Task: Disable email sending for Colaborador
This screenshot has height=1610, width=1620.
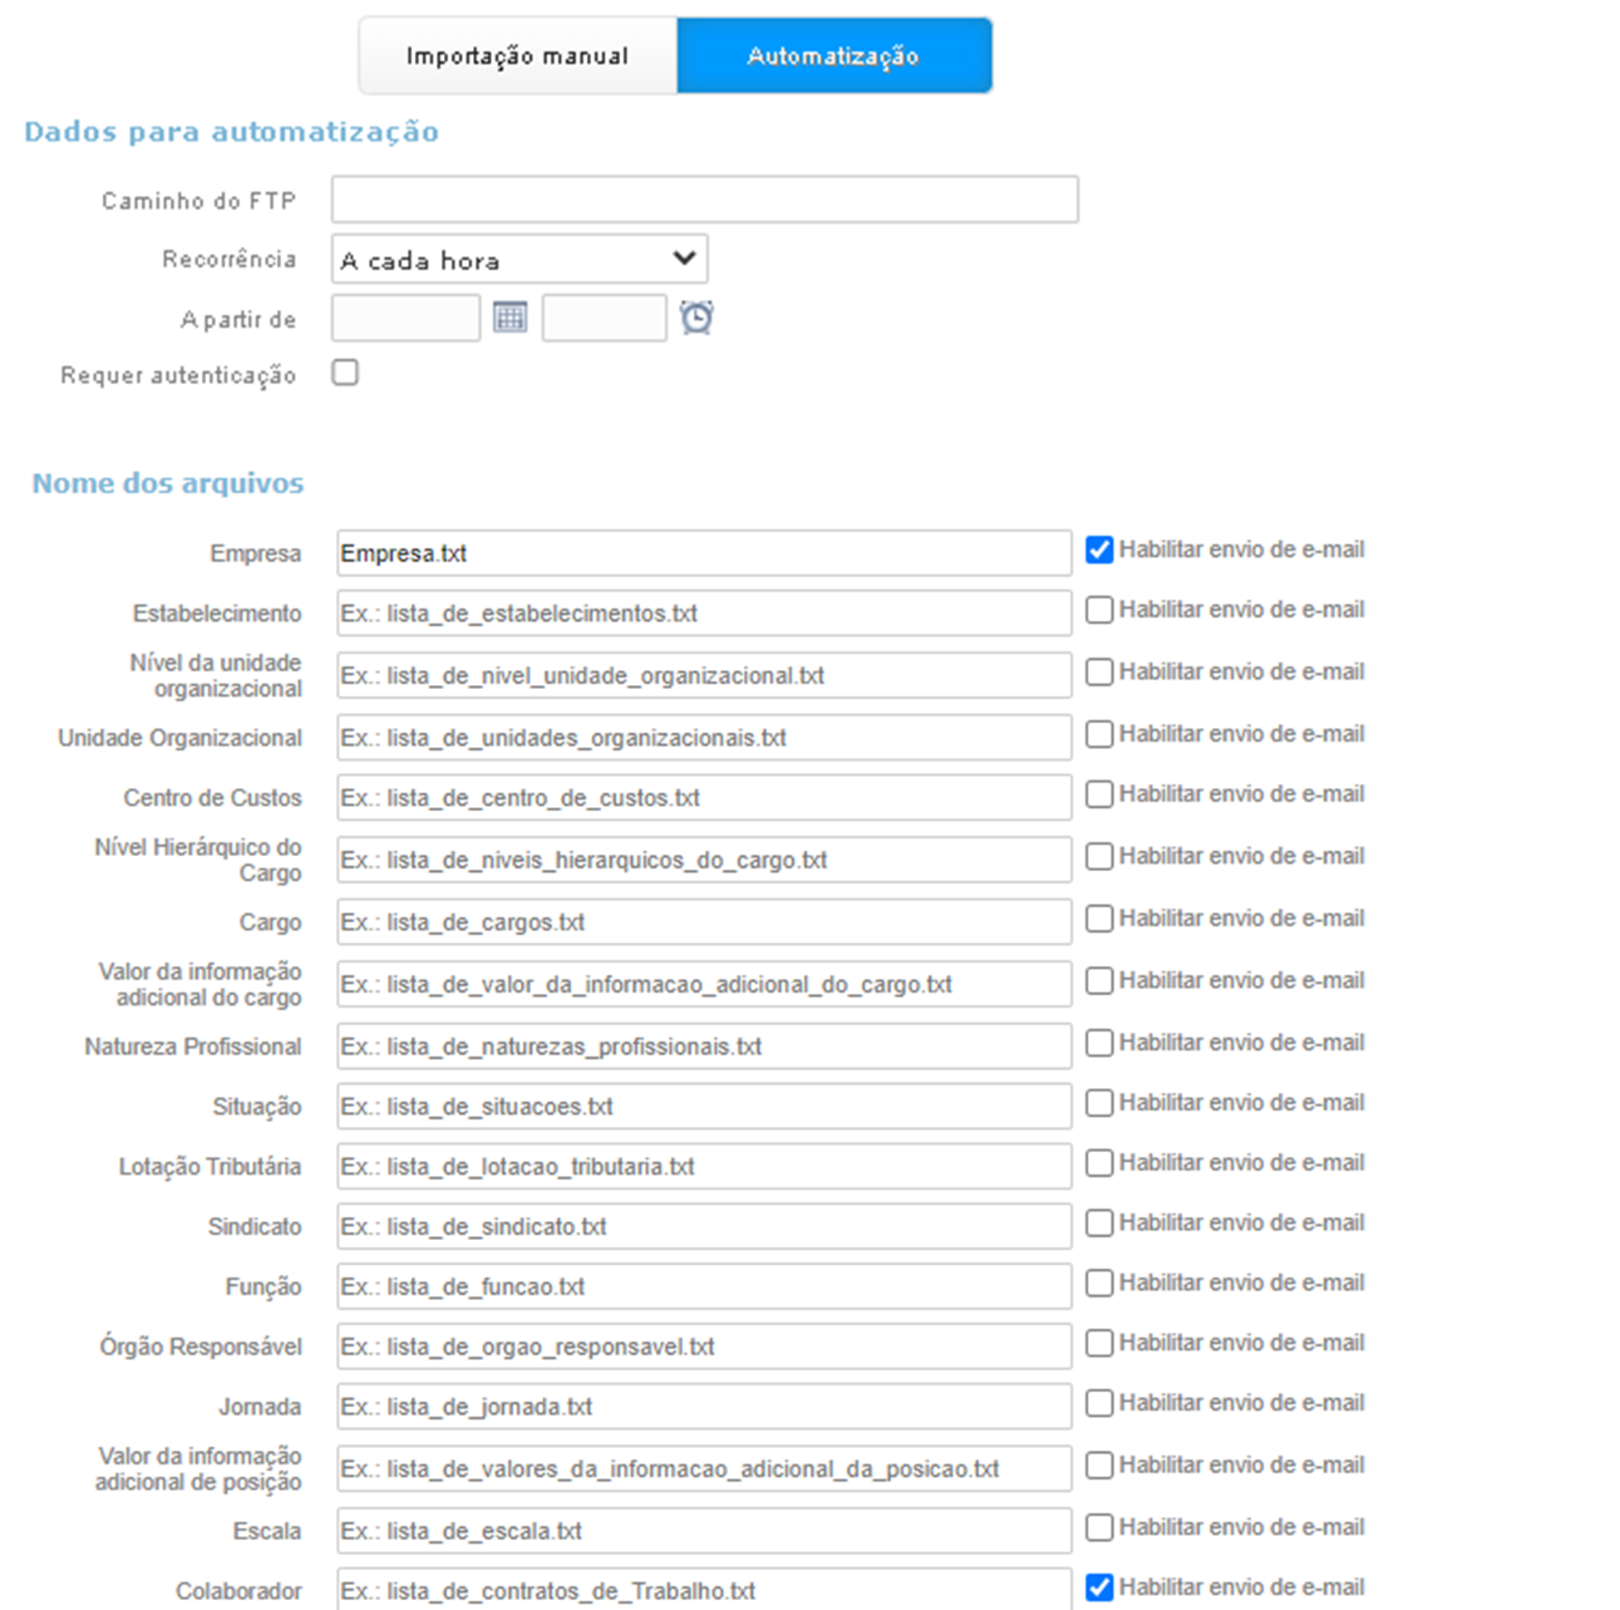Action: tap(1099, 1588)
